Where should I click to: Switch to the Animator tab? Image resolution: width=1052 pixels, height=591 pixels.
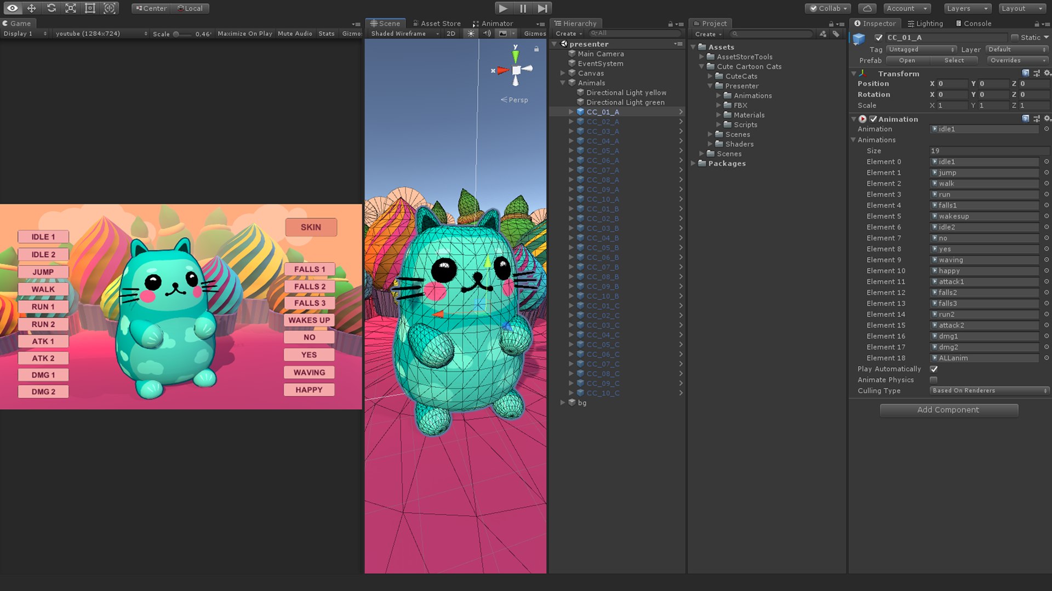tap(493, 24)
